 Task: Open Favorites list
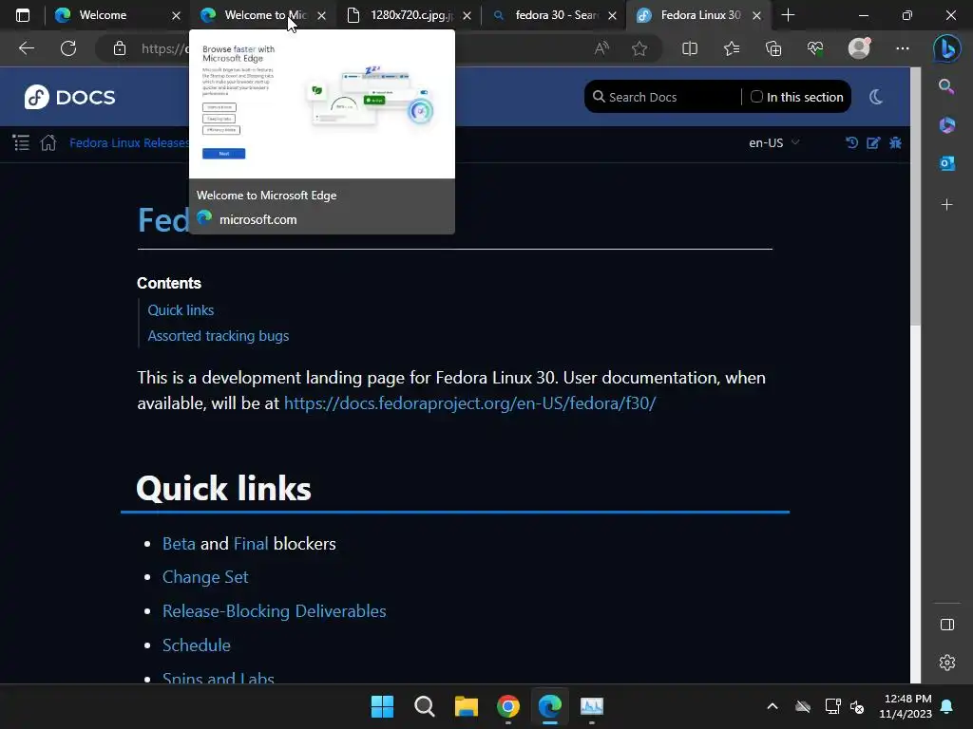[732, 48]
